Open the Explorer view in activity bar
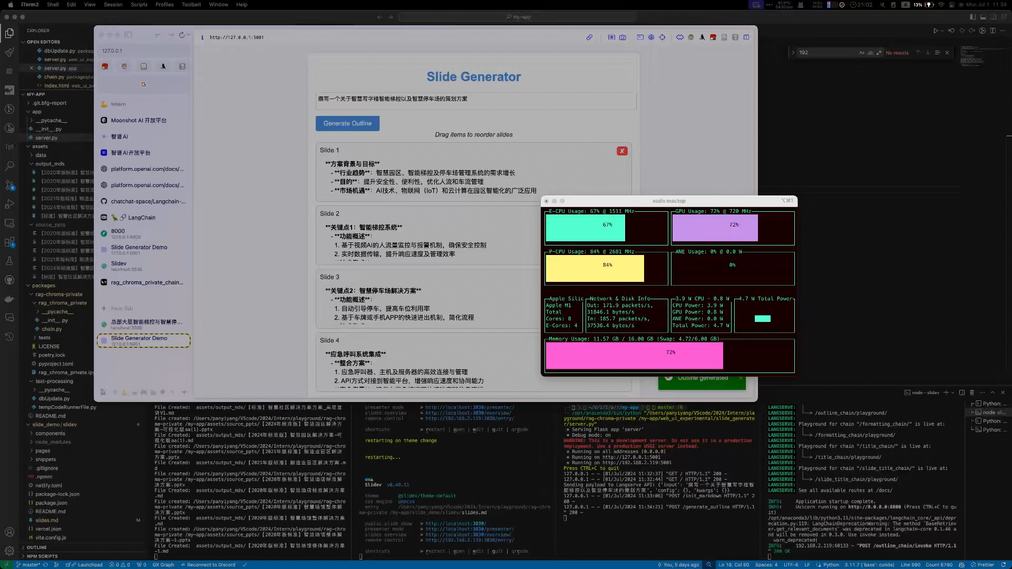1012x569 pixels. click(9, 33)
